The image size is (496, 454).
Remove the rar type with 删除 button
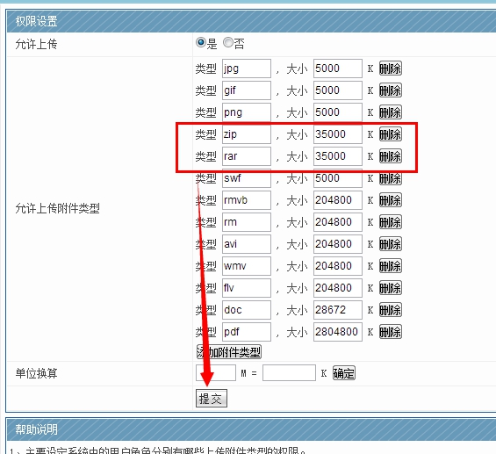(x=391, y=156)
